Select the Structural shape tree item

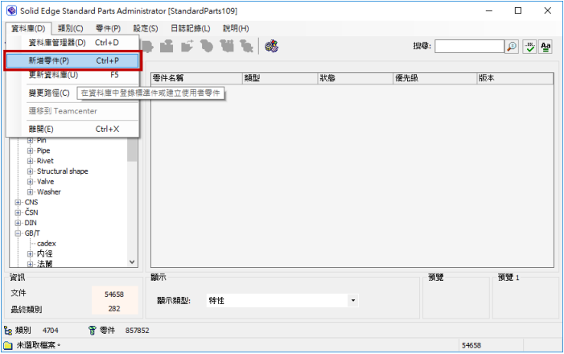[x=63, y=171]
